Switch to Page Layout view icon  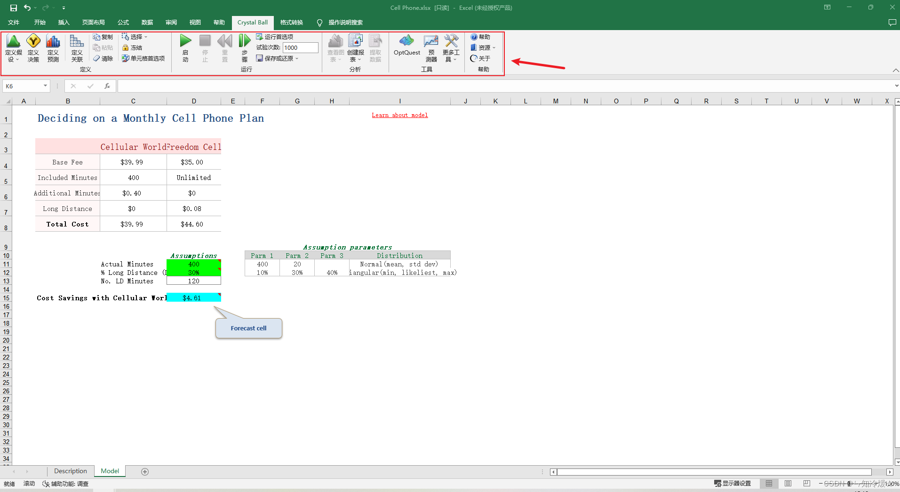click(x=788, y=484)
